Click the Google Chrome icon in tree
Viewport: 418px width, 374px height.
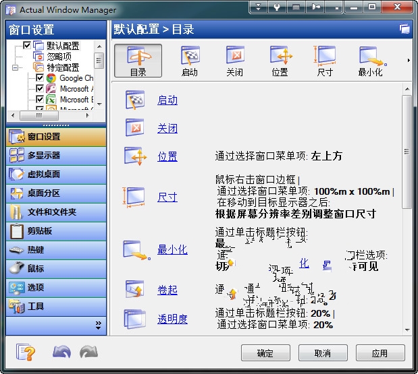51,78
